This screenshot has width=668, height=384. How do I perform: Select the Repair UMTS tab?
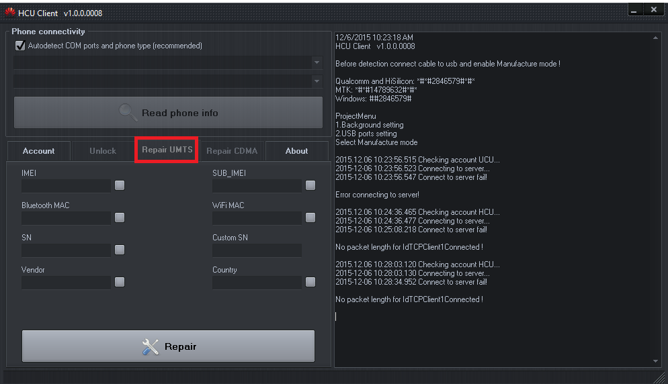tap(167, 150)
